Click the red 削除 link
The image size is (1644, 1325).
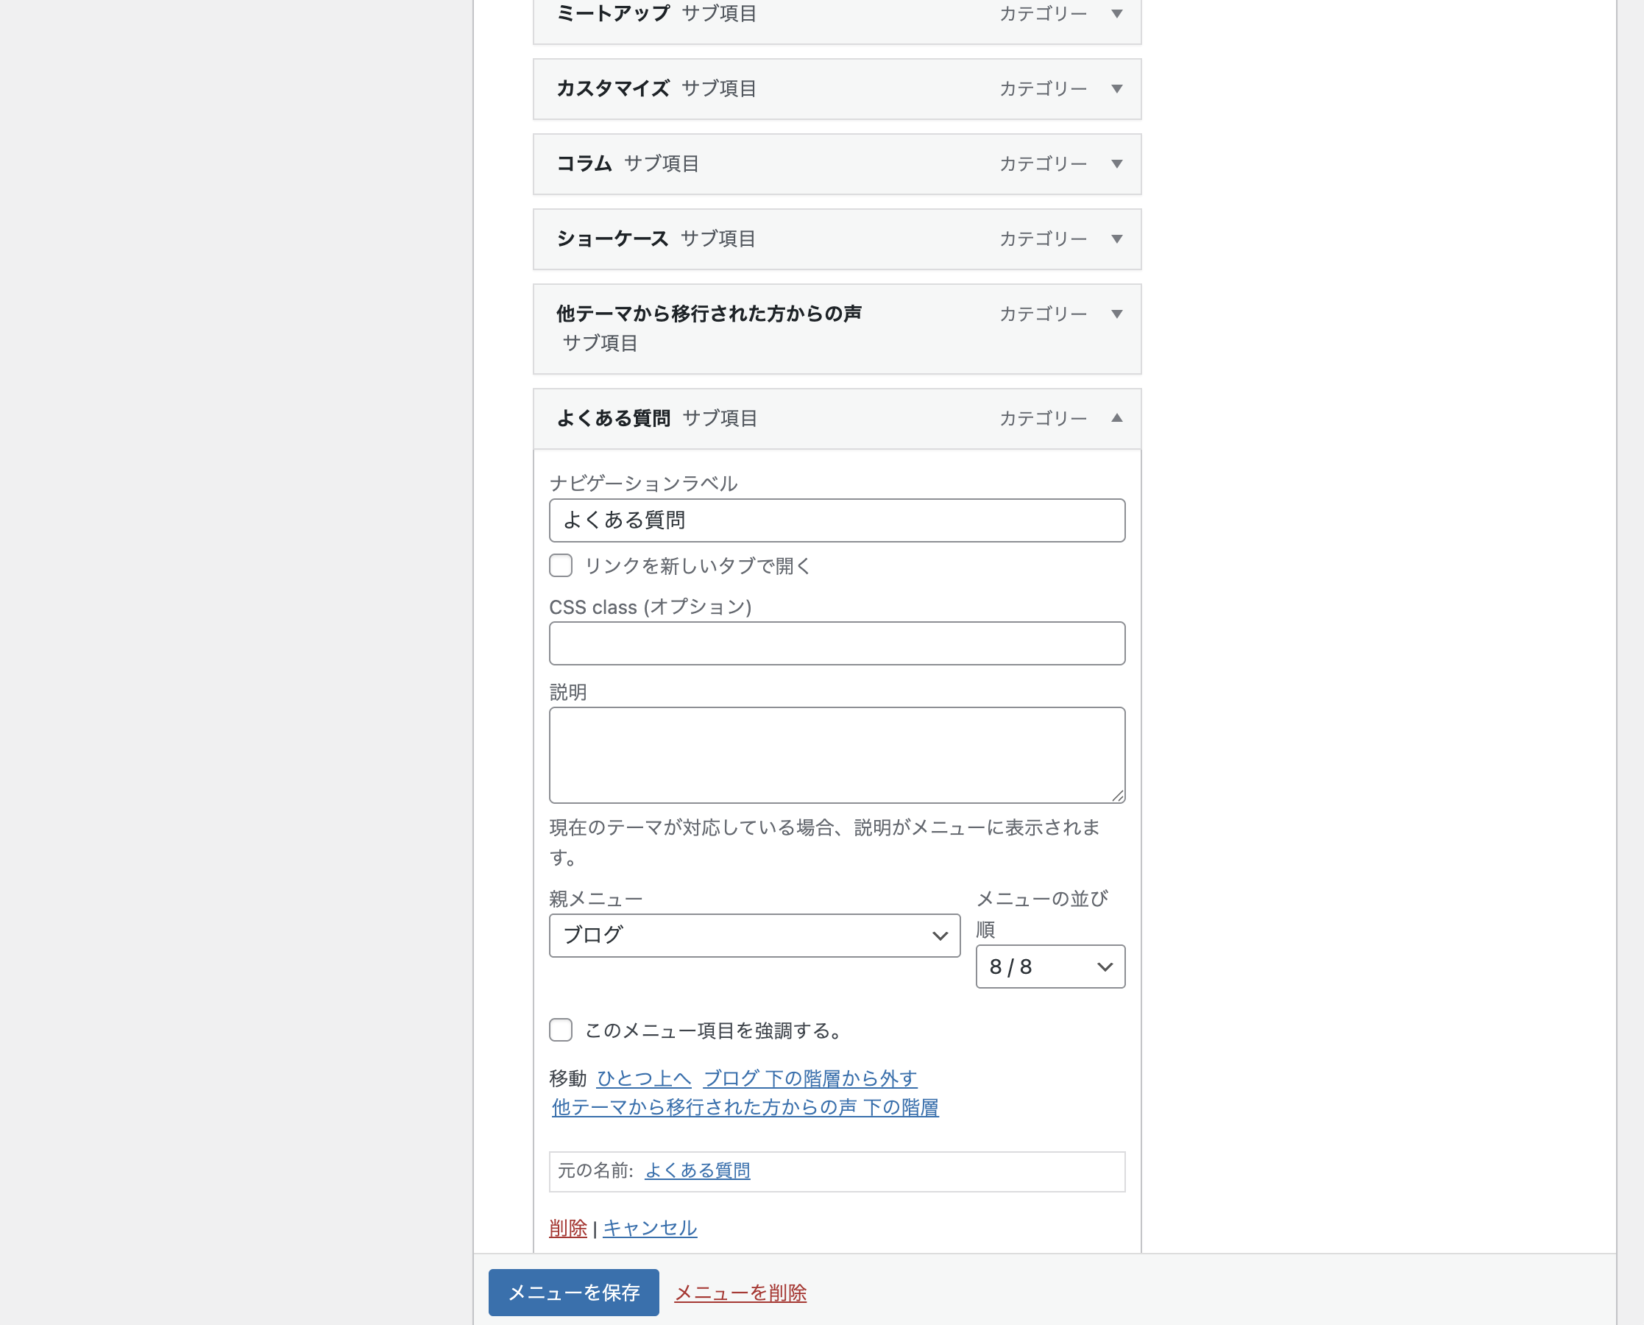click(567, 1228)
